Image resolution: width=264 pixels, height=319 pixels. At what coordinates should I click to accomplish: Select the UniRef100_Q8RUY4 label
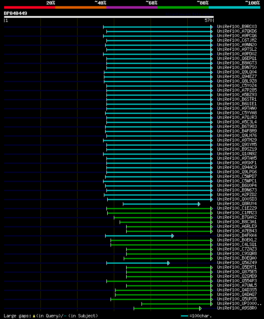tap(237, 203)
